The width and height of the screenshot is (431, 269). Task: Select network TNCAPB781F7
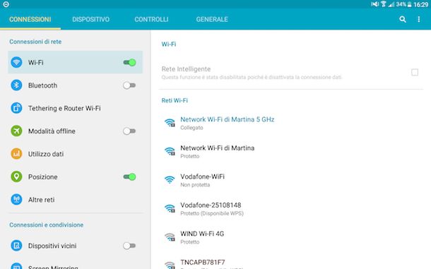291,263
